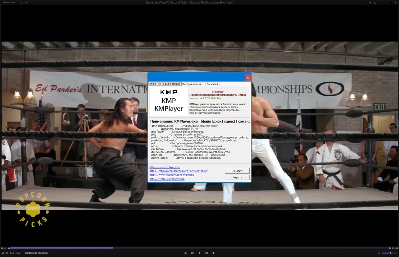Click the KMP logo image in dialog
The image size is (399, 257).
pos(169,101)
